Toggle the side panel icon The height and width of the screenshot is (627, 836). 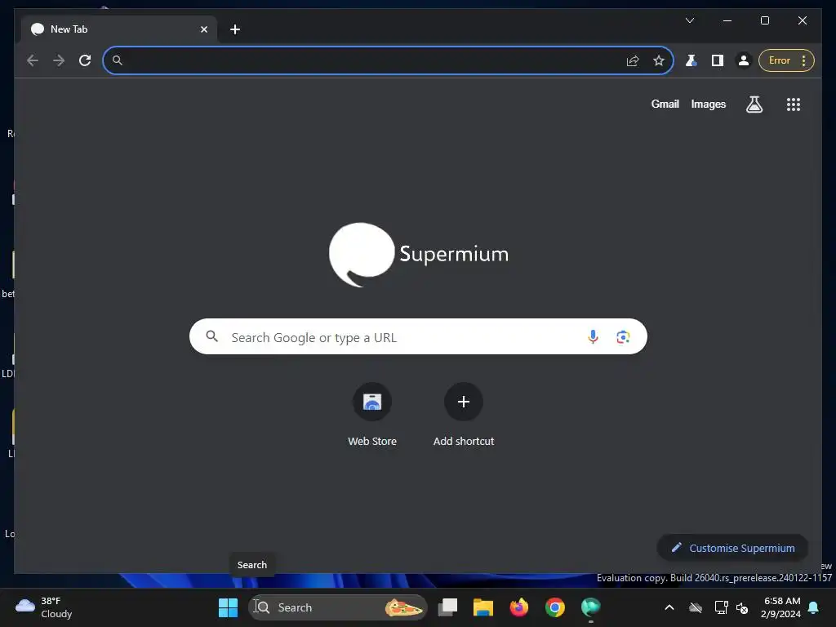pyautogui.click(x=717, y=60)
